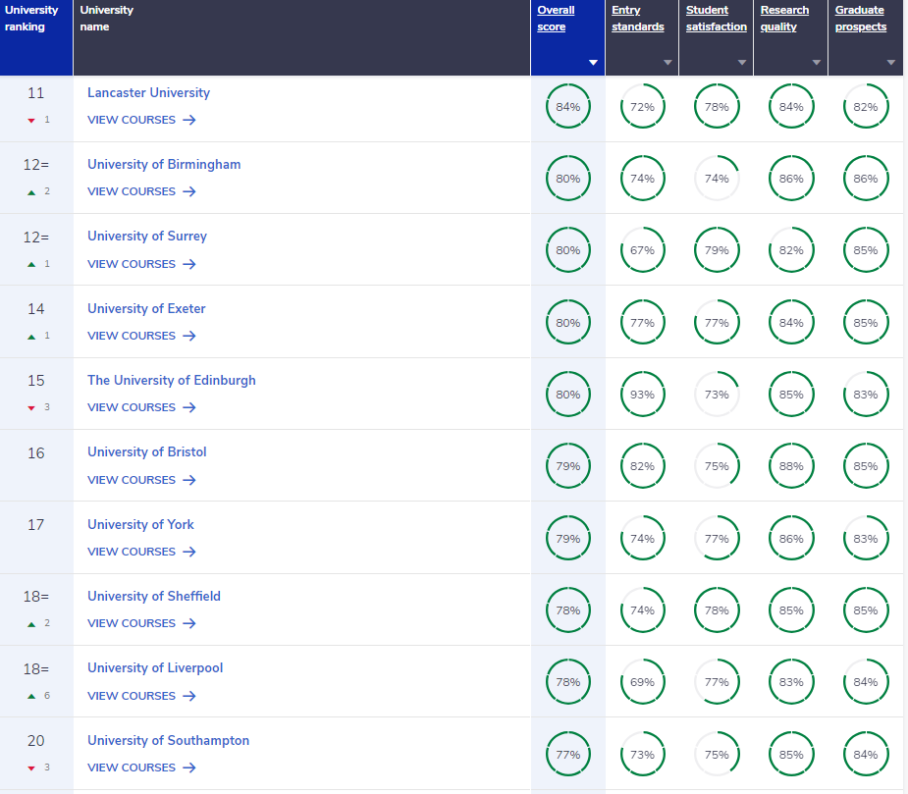The height and width of the screenshot is (794, 908).
Task: Click York's 86% research quality ring
Action: pos(791,539)
